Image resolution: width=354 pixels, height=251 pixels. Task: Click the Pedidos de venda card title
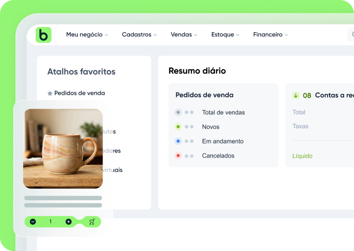(204, 95)
